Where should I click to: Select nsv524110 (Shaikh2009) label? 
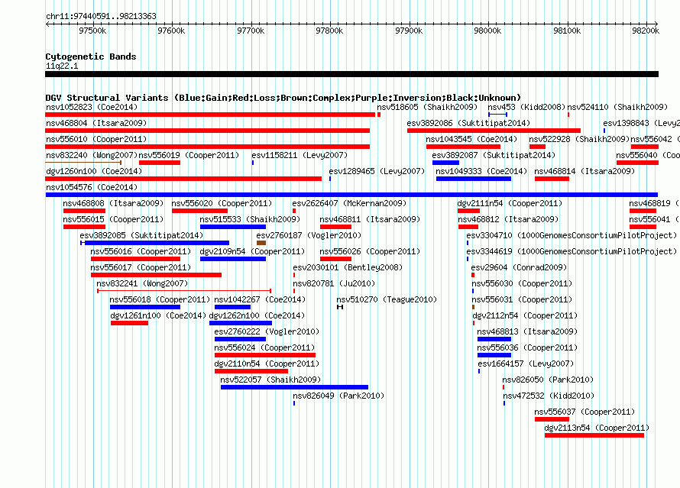[617, 107]
